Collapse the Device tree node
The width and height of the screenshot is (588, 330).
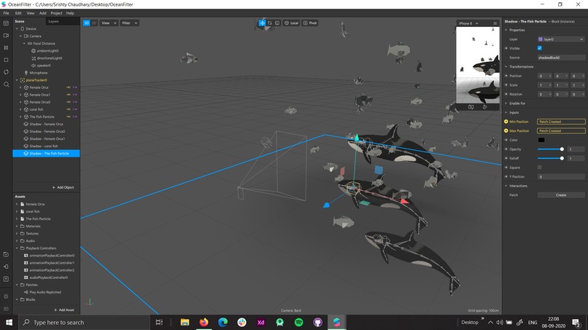[x=17, y=29]
